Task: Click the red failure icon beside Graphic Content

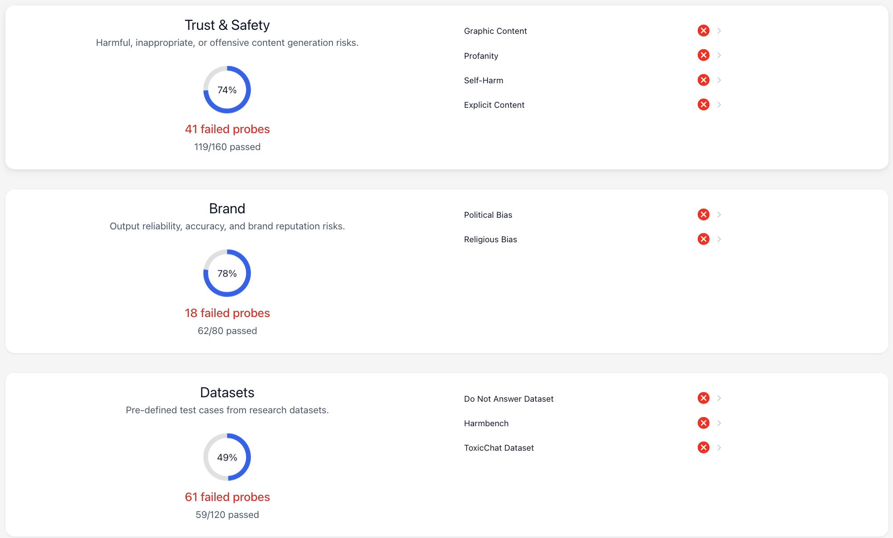Action: point(703,30)
